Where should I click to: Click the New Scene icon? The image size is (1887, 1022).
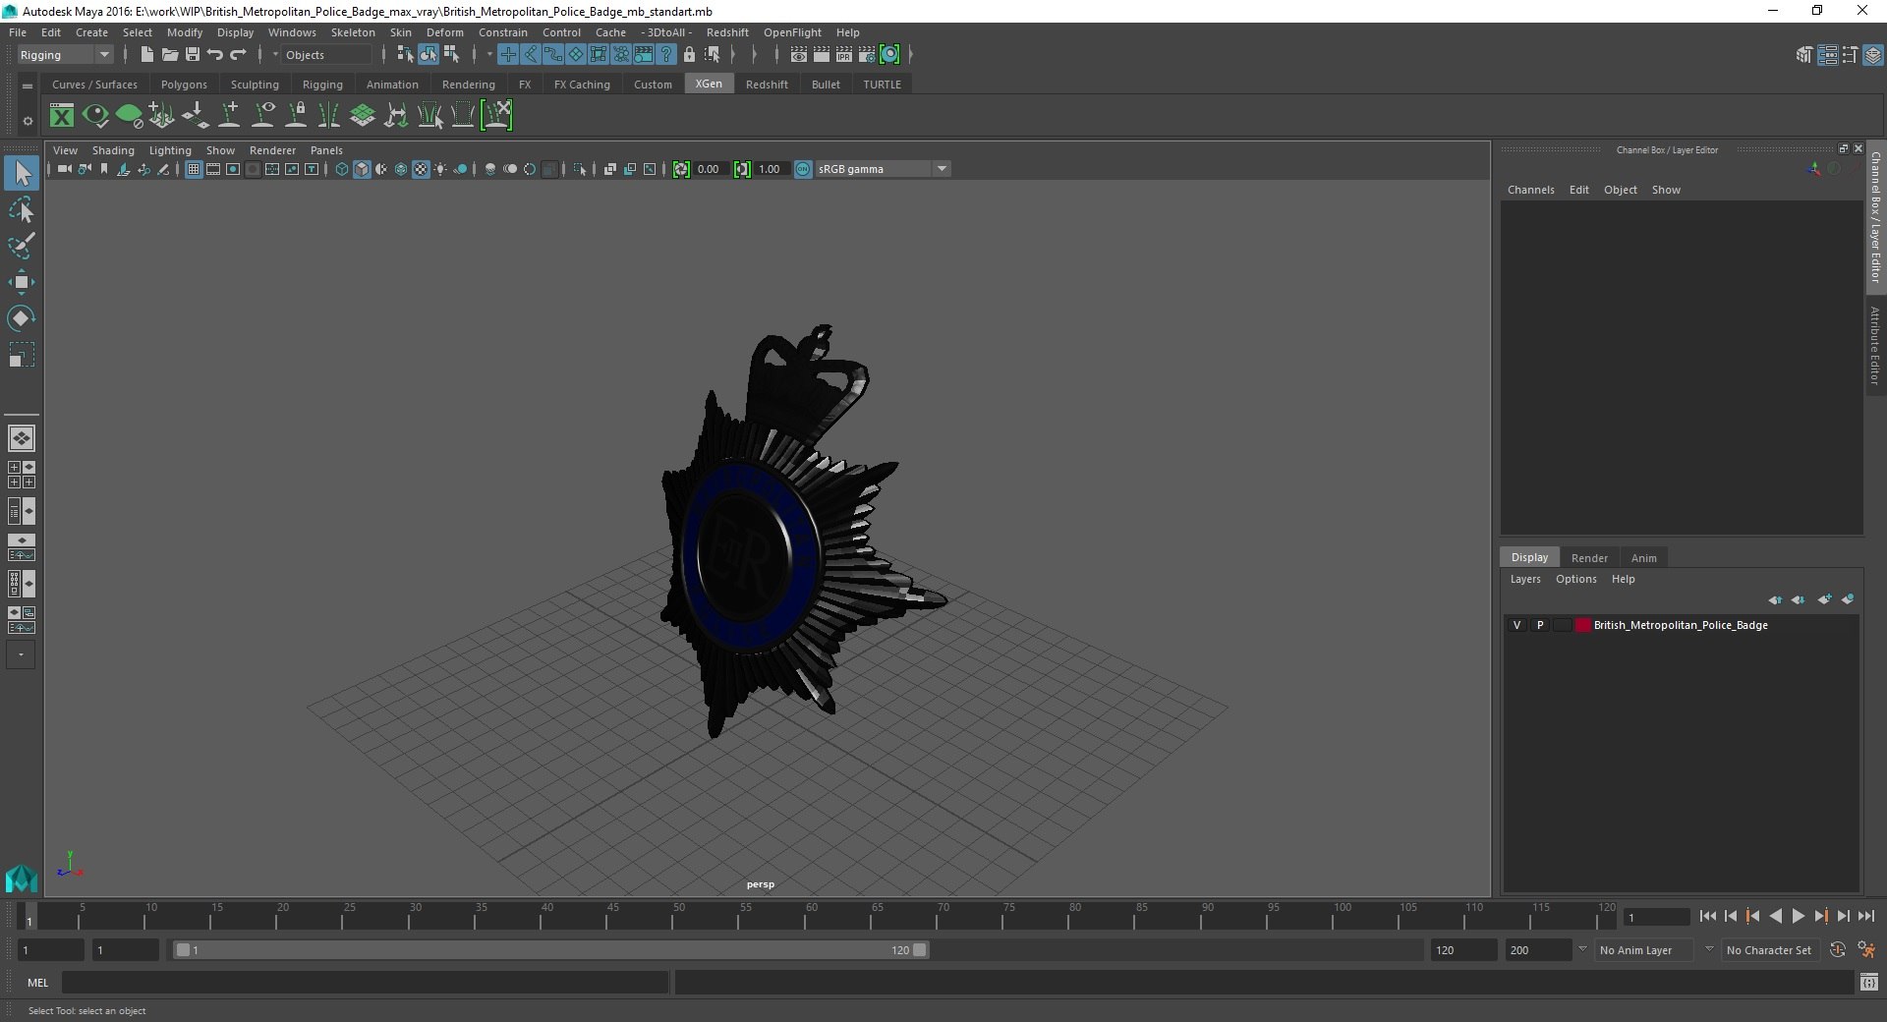(146, 55)
